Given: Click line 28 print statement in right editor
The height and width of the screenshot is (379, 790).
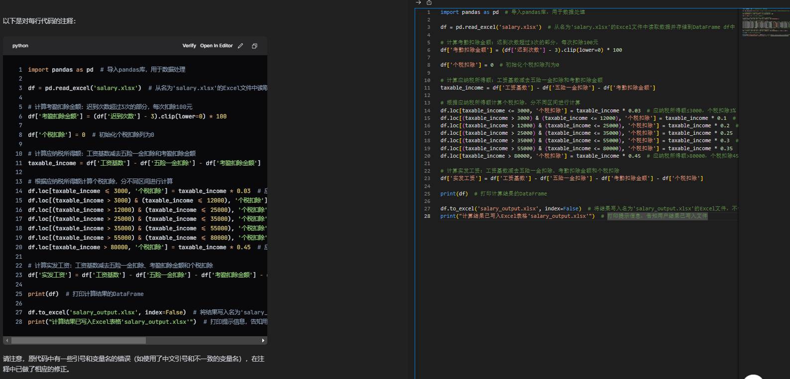Looking at the screenshot, I should (574, 216).
